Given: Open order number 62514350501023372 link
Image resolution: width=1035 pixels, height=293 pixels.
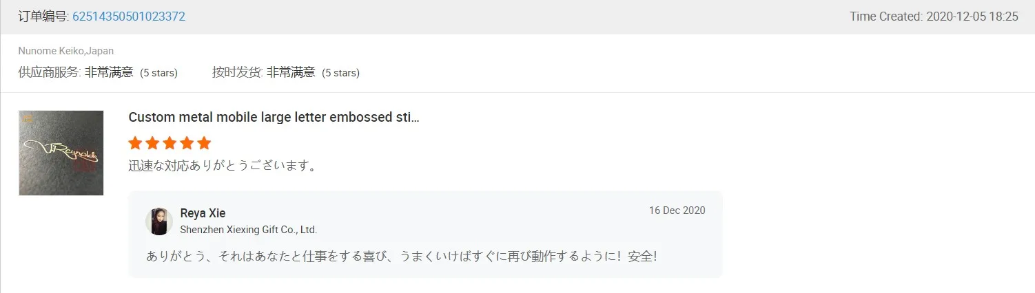Looking at the screenshot, I should pyautogui.click(x=128, y=17).
